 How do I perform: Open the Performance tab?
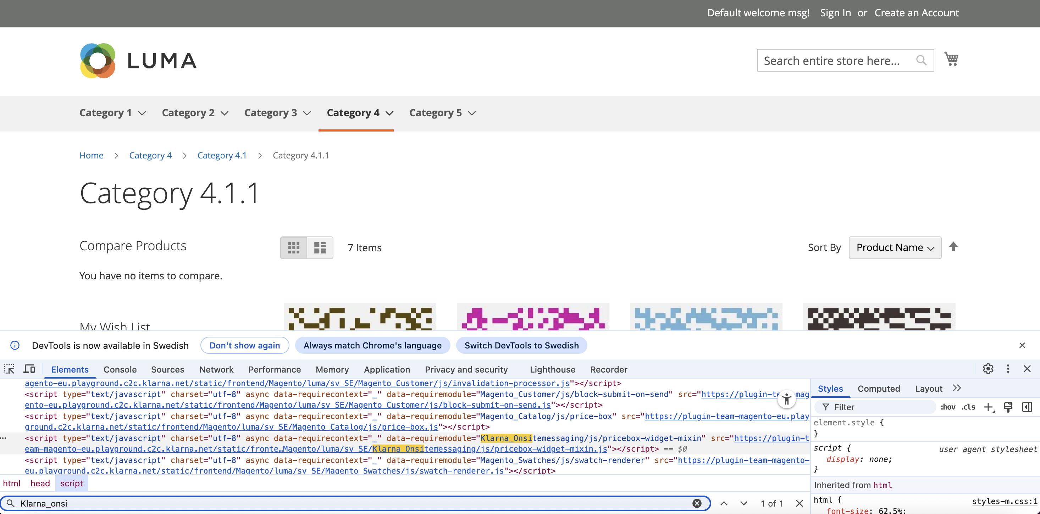(x=275, y=369)
